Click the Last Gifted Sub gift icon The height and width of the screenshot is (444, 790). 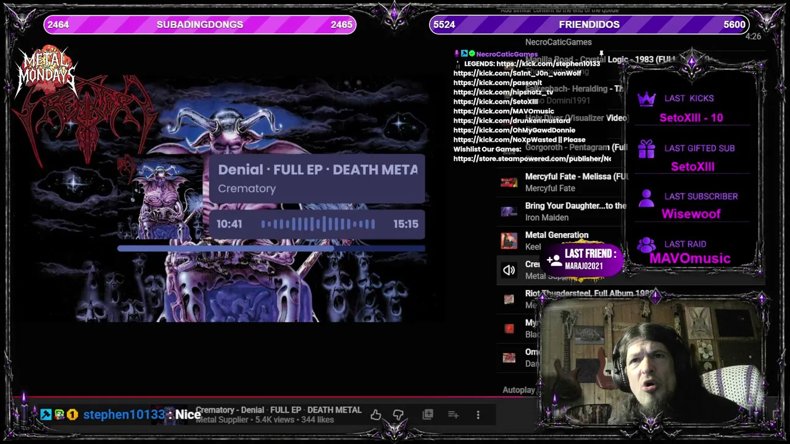point(646,149)
